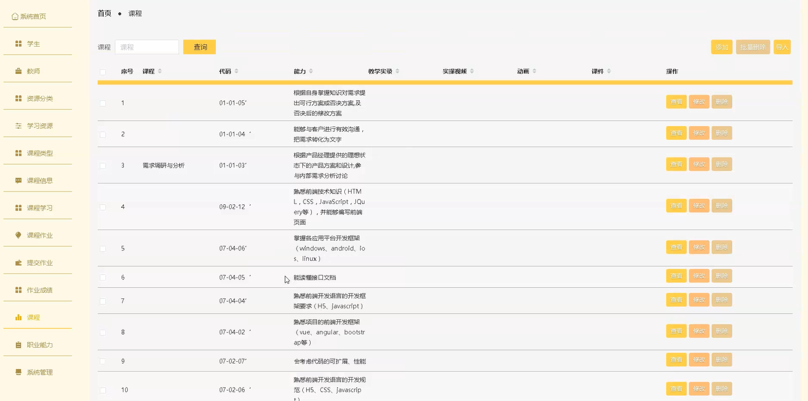Click the 课程作业 award icon
This screenshot has height=401, width=808.
point(17,235)
